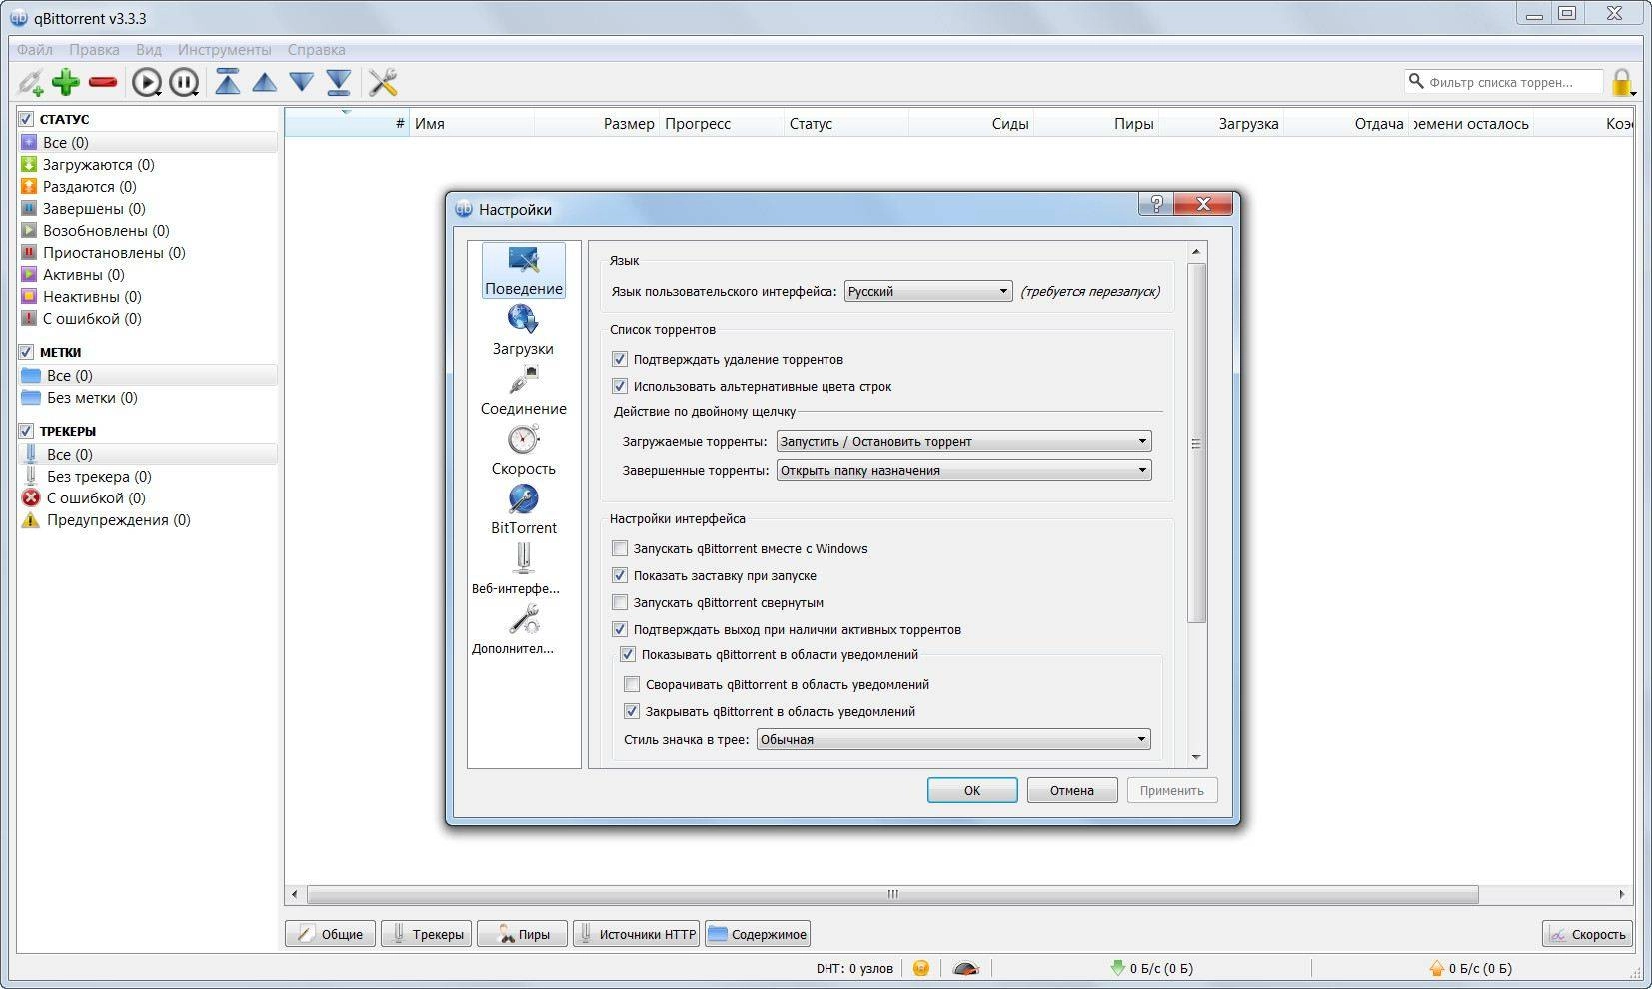Click OK in the Настройки dialog
Image resolution: width=1652 pixels, height=989 pixels.
click(x=972, y=790)
